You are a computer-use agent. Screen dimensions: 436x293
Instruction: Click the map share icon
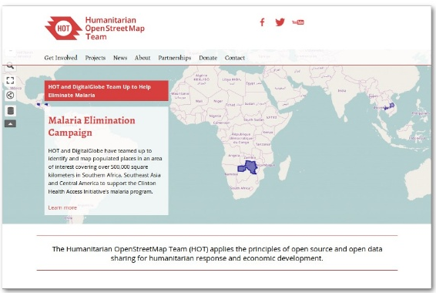[x=10, y=96]
